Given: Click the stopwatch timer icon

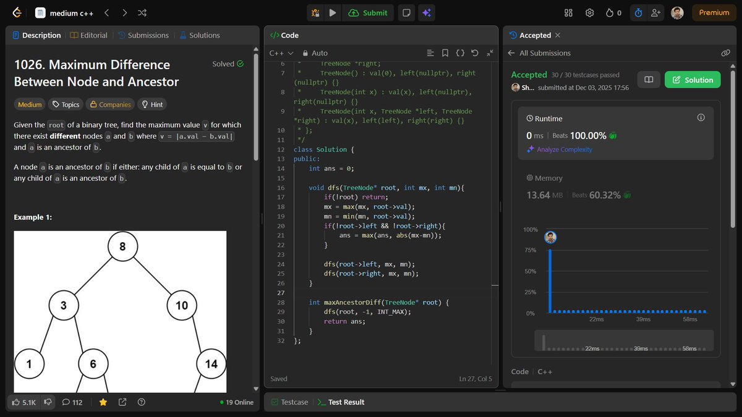Looking at the screenshot, I should (x=638, y=12).
